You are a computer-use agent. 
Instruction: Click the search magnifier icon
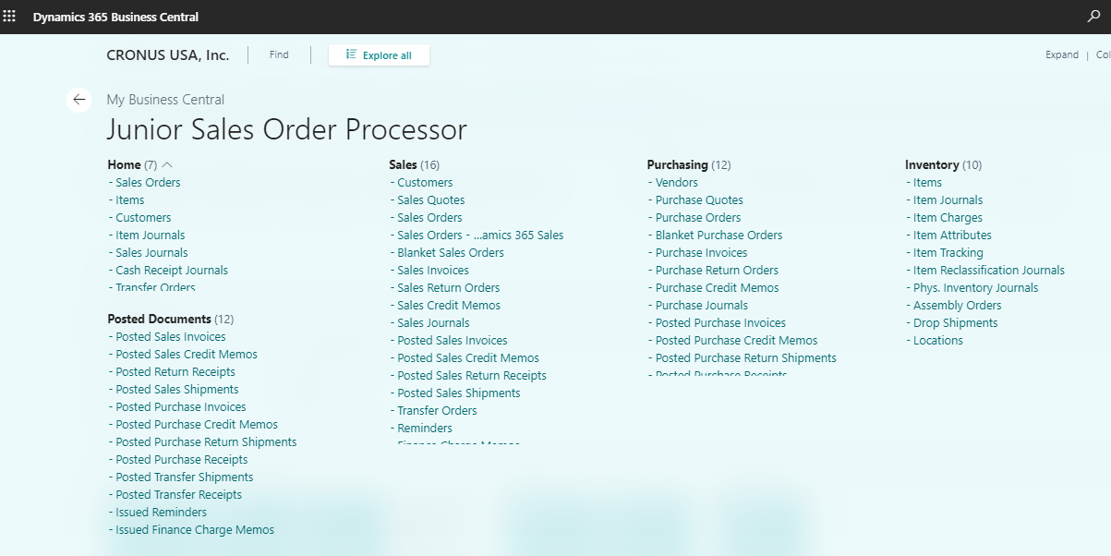click(1094, 17)
